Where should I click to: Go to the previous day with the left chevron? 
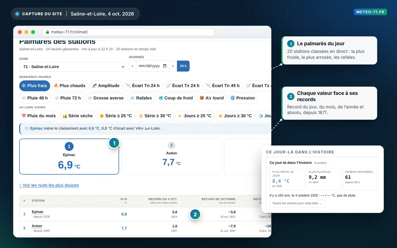[132, 66]
